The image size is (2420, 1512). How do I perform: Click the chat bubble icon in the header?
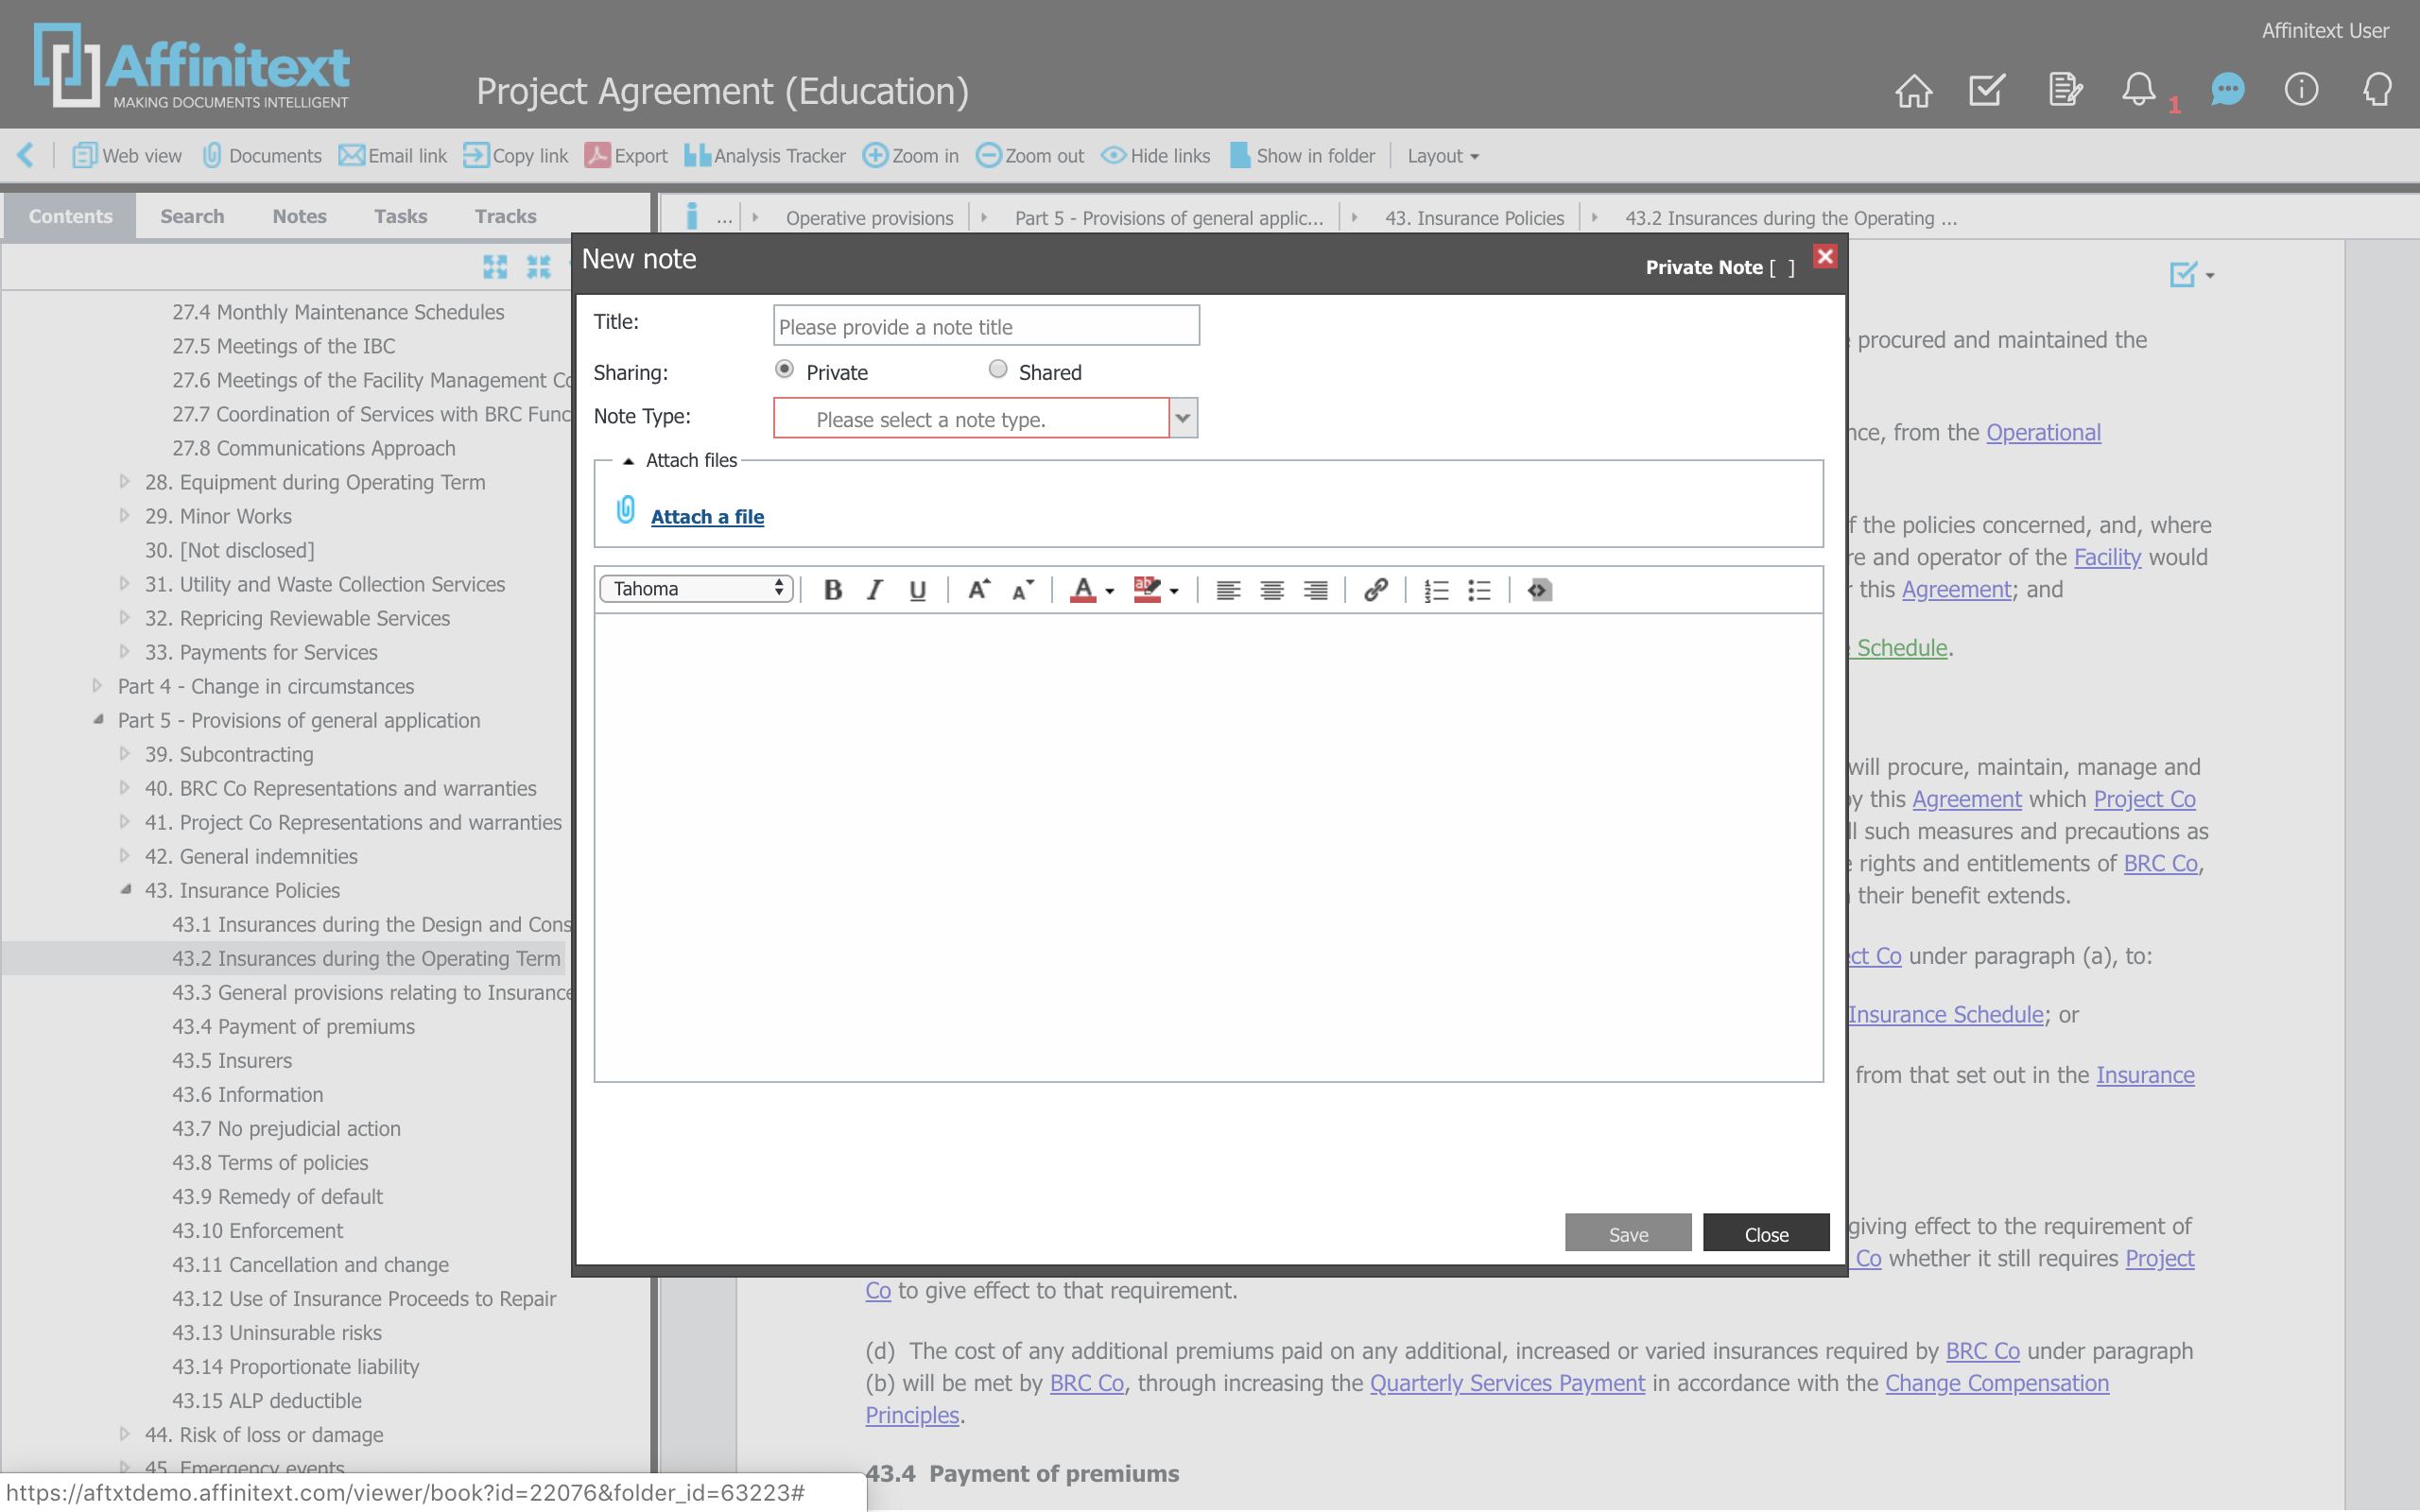coord(2226,90)
